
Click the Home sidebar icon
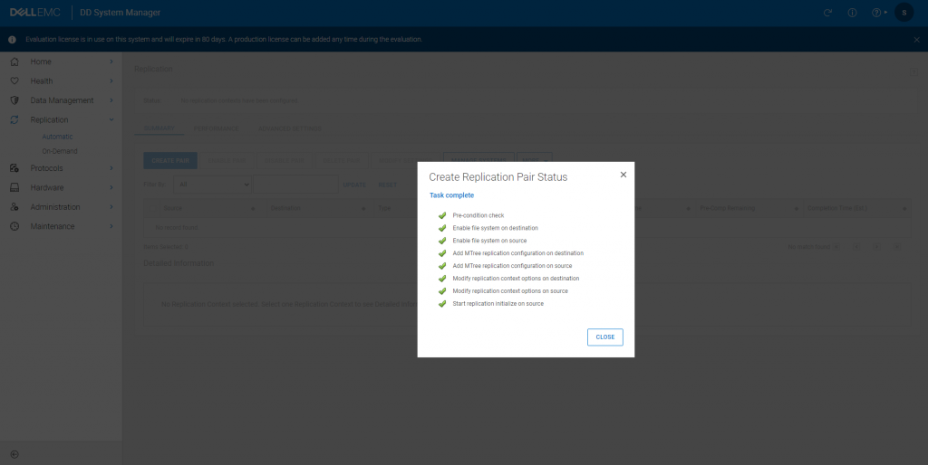pyautogui.click(x=14, y=62)
